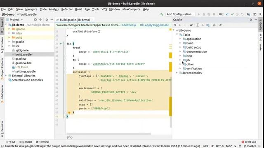Click the Build Project hammer icon

(x=161, y=14)
